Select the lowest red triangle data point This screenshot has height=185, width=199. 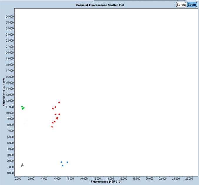(51, 127)
